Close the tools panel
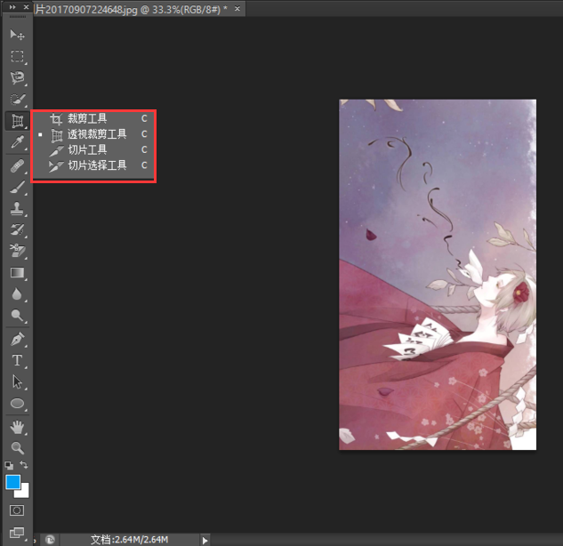The image size is (563, 546). (x=26, y=7)
